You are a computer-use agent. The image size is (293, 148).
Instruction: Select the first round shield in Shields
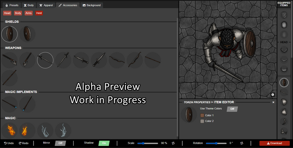(10, 34)
